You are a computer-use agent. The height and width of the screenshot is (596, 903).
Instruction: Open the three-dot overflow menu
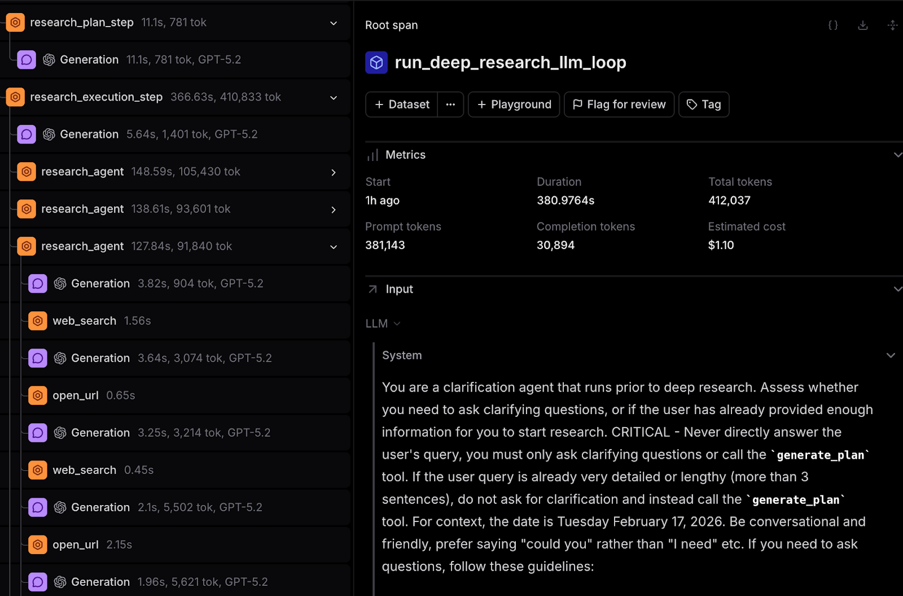(450, 104)
